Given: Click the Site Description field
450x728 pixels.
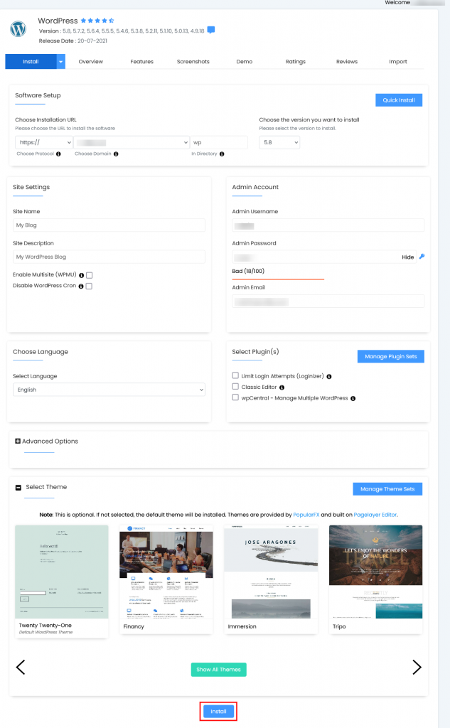Looking at the screenshot, I should (x=109, y=257).
